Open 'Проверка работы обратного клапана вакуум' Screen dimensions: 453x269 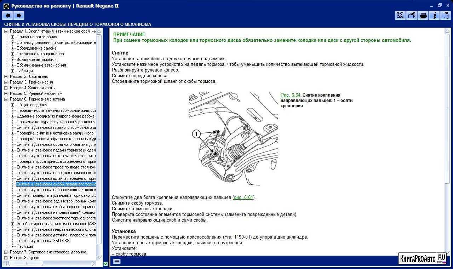(56, 139)
